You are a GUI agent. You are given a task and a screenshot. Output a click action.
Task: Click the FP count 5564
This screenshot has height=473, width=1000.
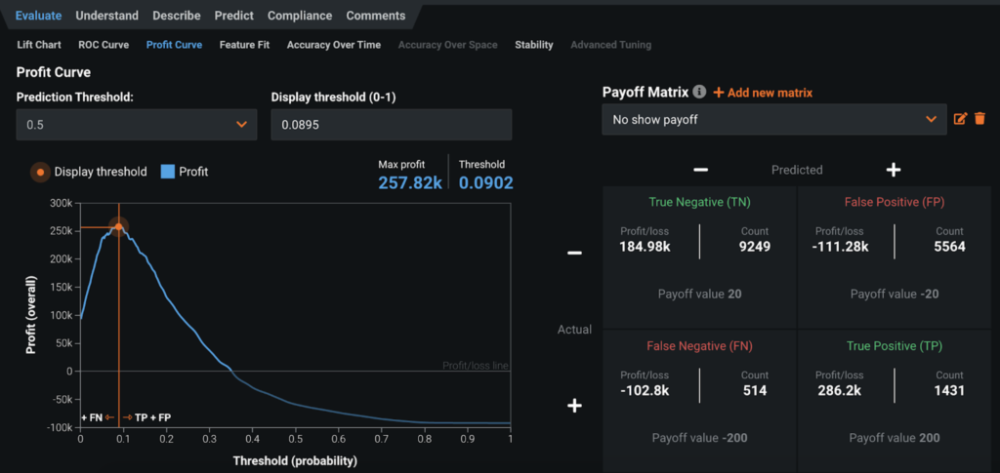[x=949, y=247]
